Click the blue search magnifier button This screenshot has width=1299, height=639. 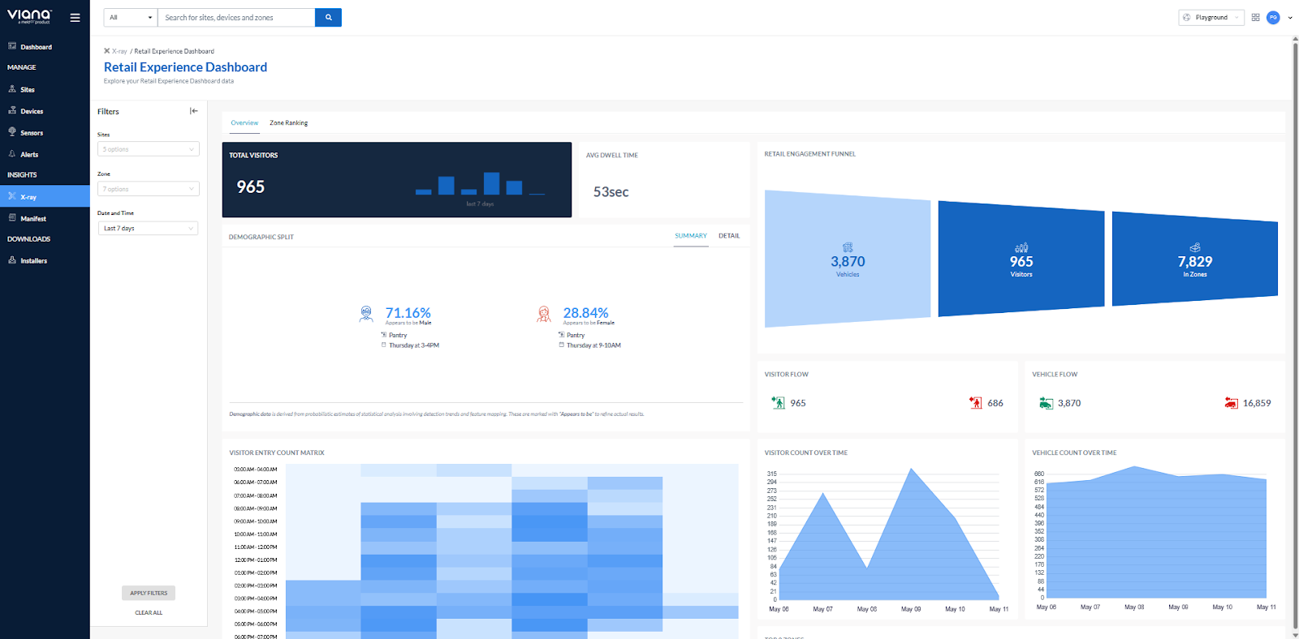tap(328, 17)
